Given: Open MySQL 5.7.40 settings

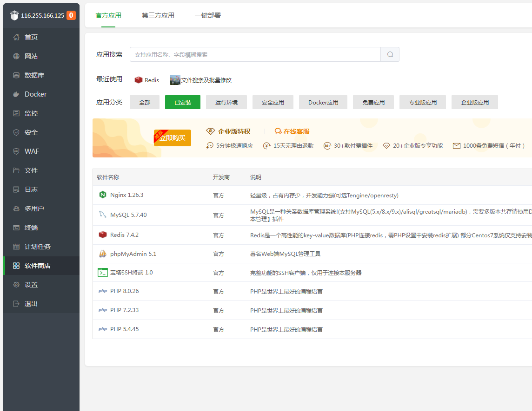Looking at the screenshot, I should 128,215.
